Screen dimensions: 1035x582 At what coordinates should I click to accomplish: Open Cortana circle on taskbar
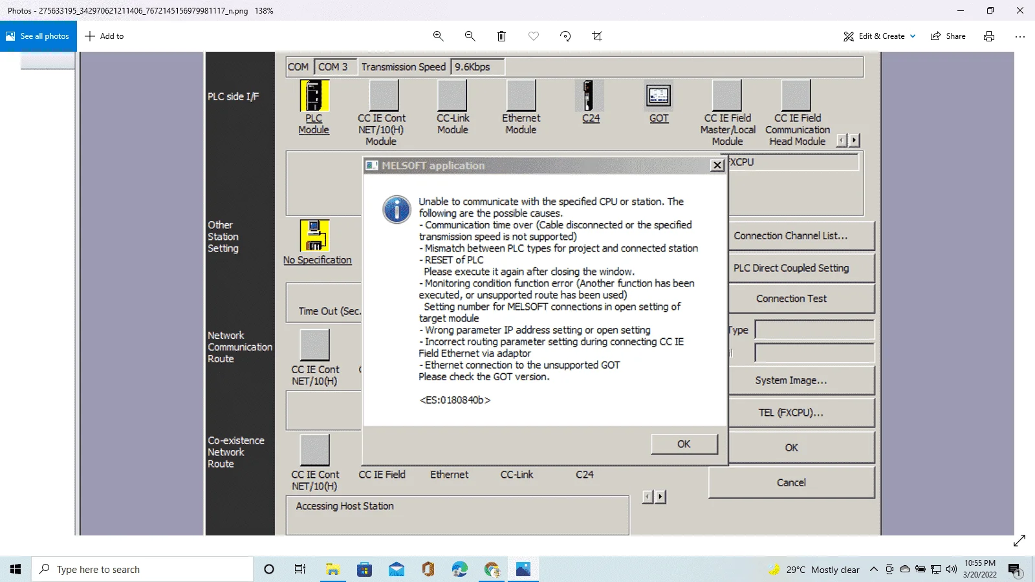click(x=269, y=569)
